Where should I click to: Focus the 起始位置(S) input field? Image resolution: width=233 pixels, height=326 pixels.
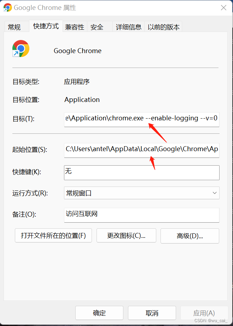tap(142, 150)
